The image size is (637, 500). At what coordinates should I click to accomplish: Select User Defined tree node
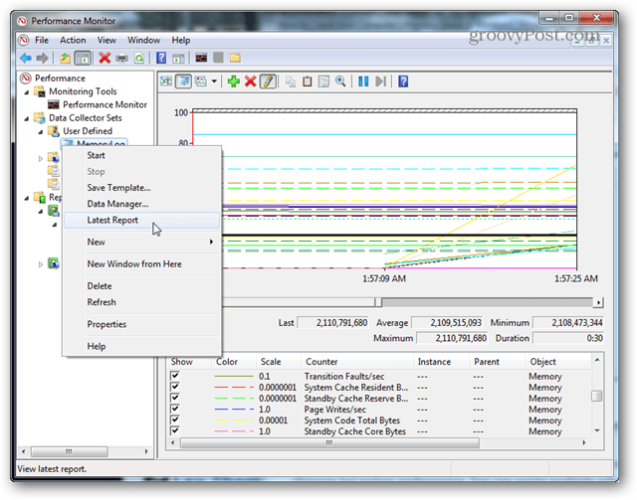tap(88, 131)
